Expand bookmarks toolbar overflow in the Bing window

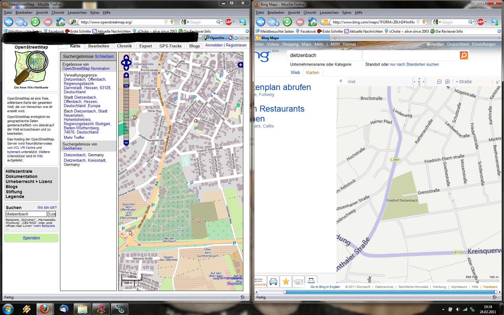pyautogui.click(x=499, y=31)
